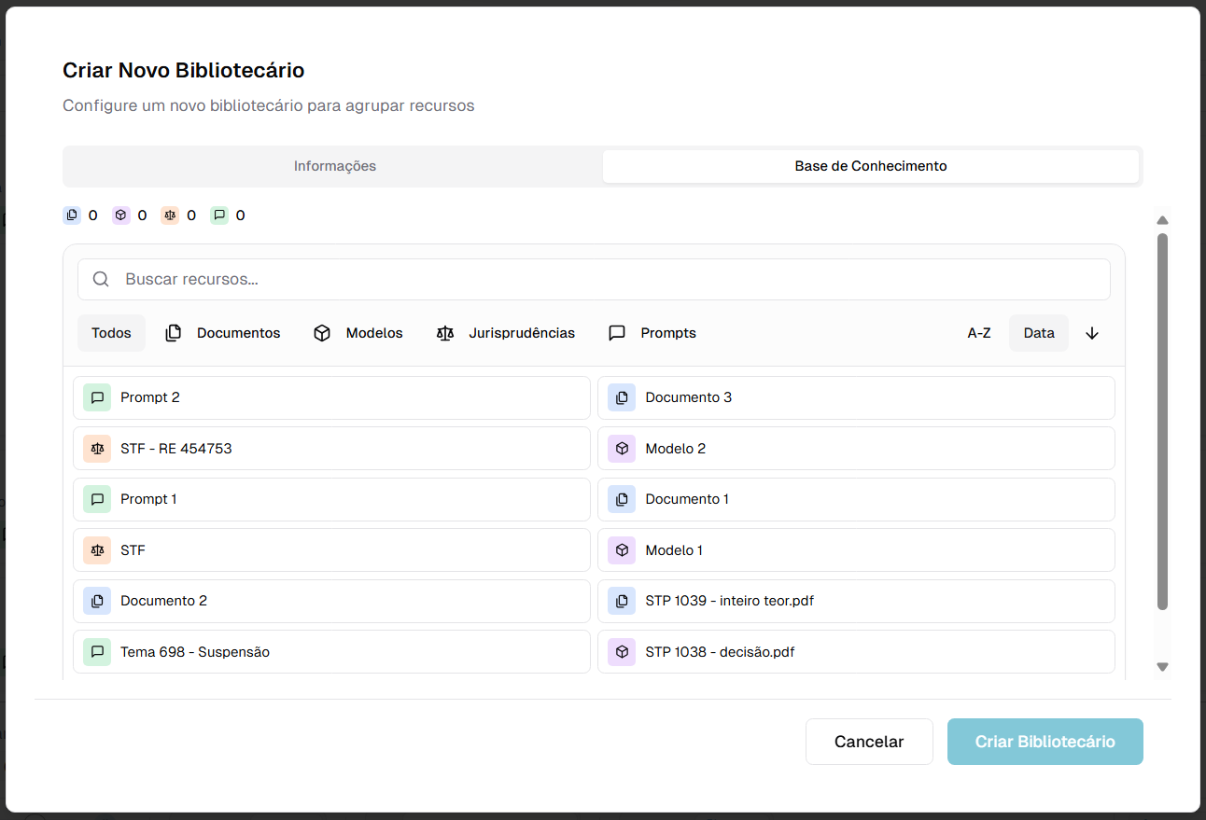Click the documents counter icon above search
This screenshot has width=1206, height=820.
72,215
